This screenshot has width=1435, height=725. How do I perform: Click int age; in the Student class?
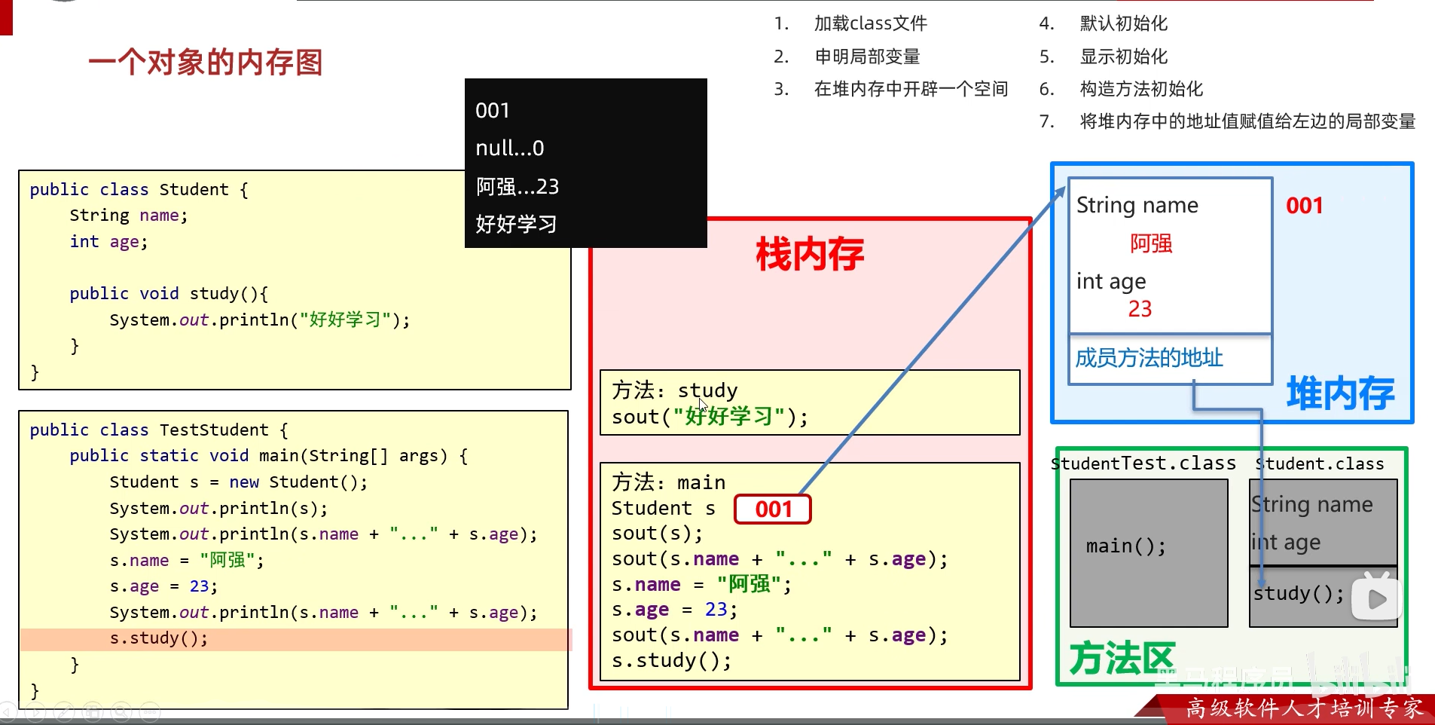pyautogui.click(x=109, y=242)
